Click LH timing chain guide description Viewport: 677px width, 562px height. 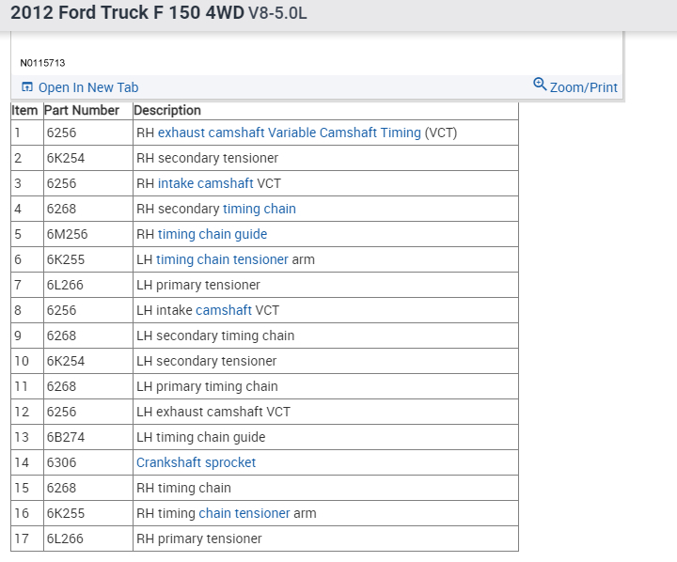pos(201,437)
